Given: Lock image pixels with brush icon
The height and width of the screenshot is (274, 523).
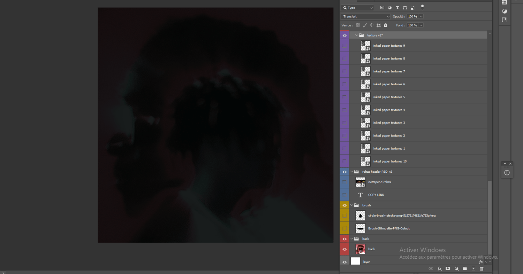Looking at the screenshot, I should (365, 25).
